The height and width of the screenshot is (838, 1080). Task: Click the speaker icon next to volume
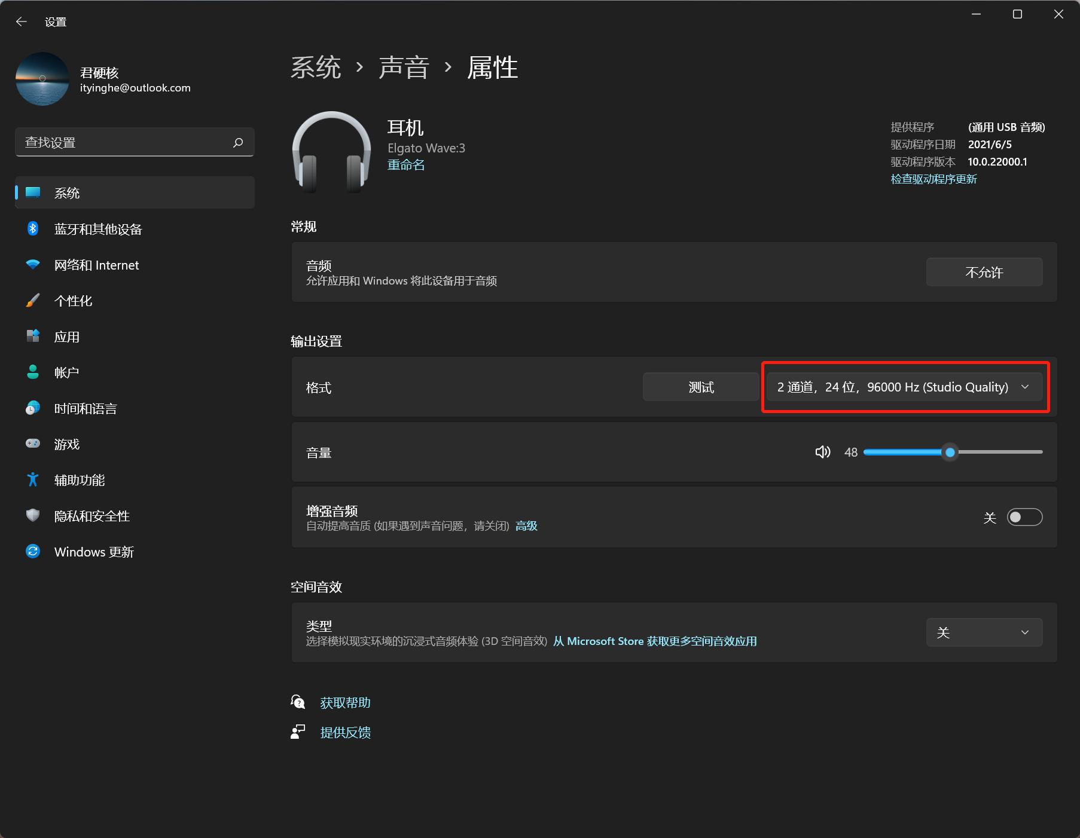point(822,452)
